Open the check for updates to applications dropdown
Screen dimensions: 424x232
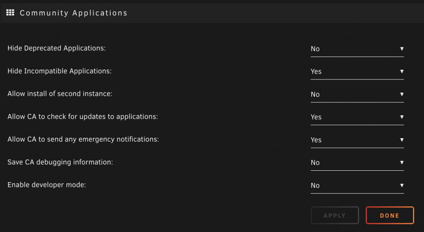[x=357, y=117]
